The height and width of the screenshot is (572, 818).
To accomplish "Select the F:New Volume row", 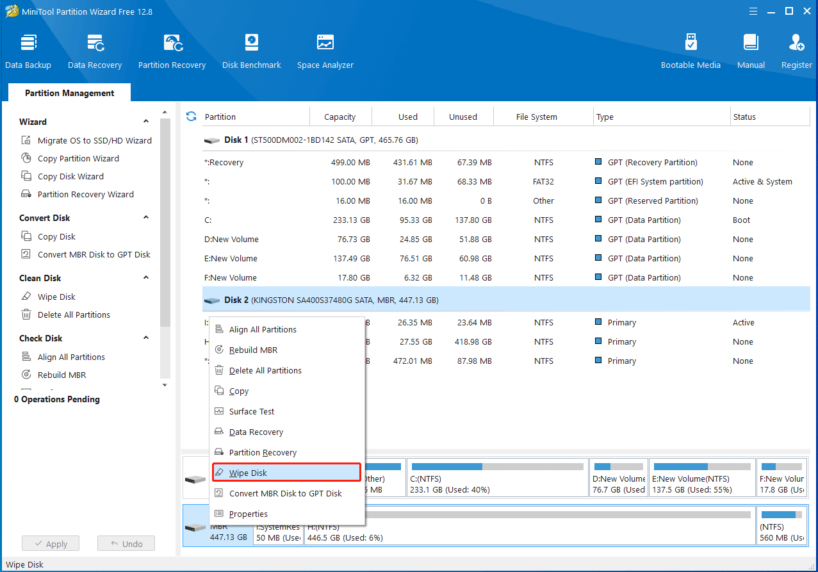I will click(506, 277).
